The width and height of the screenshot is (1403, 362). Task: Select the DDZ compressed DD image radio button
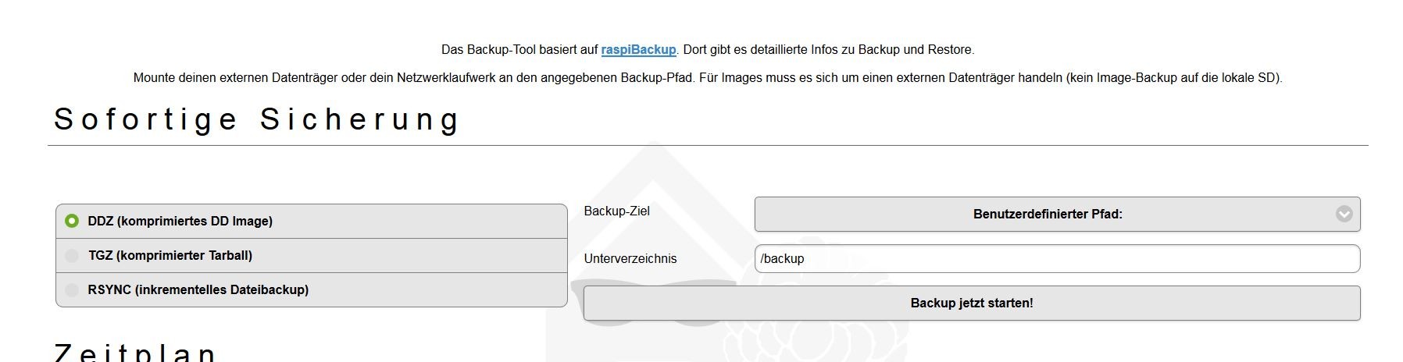72,221
